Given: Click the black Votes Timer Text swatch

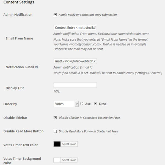Looking at the screenshot, I should pyautogui.click(x=57, y=144).
